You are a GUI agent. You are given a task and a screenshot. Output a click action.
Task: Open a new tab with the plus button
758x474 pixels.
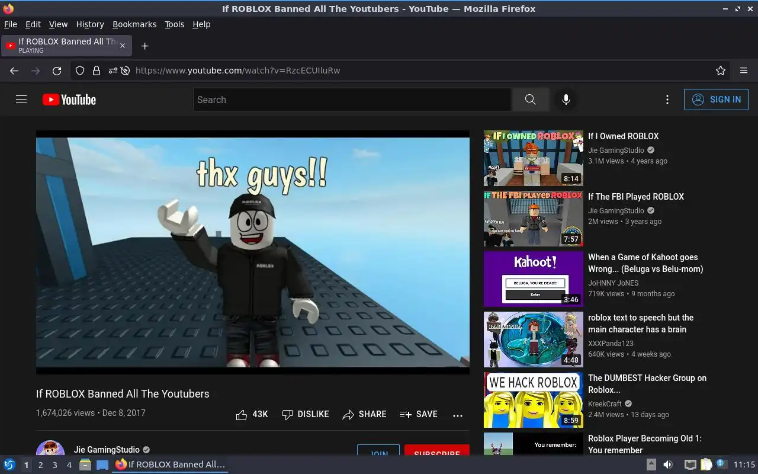click(x=144, y=46)
